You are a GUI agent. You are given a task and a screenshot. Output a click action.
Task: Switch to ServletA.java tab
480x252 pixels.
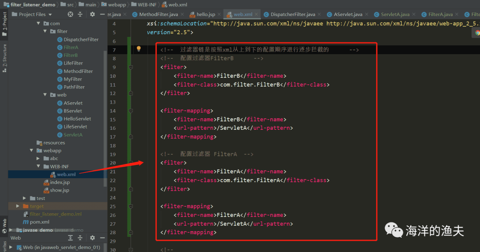tap(392, 14)
